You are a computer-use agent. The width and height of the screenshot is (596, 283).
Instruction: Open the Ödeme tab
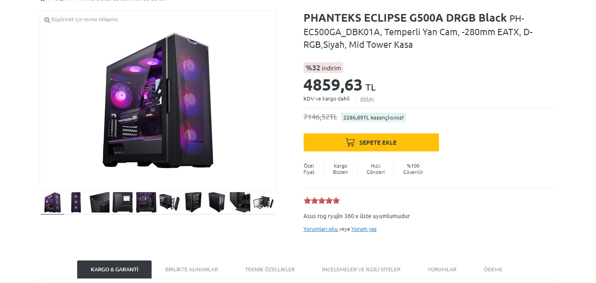(x=493, y=269)
